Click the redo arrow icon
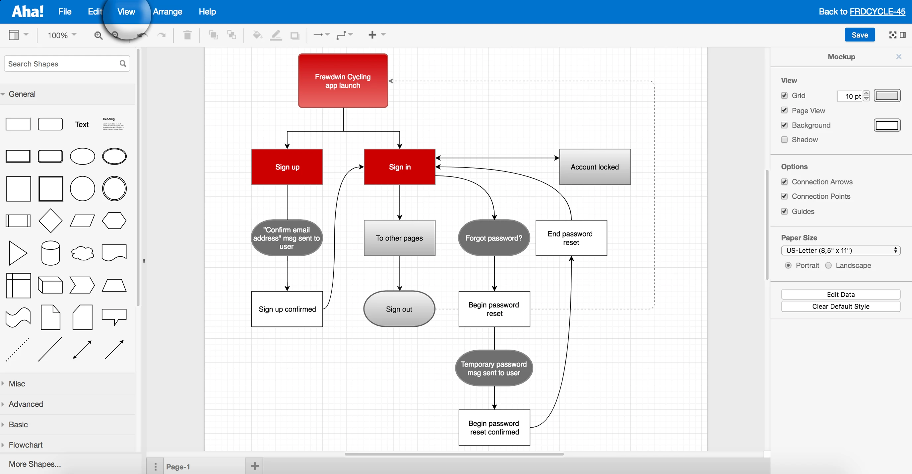This screenshot has width=912, height=474. pyautogui.click(x=162, y=35)
